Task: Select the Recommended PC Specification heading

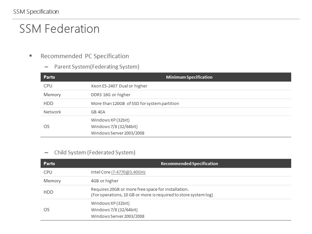Action: pyautogui.click(x=85, y=56)
